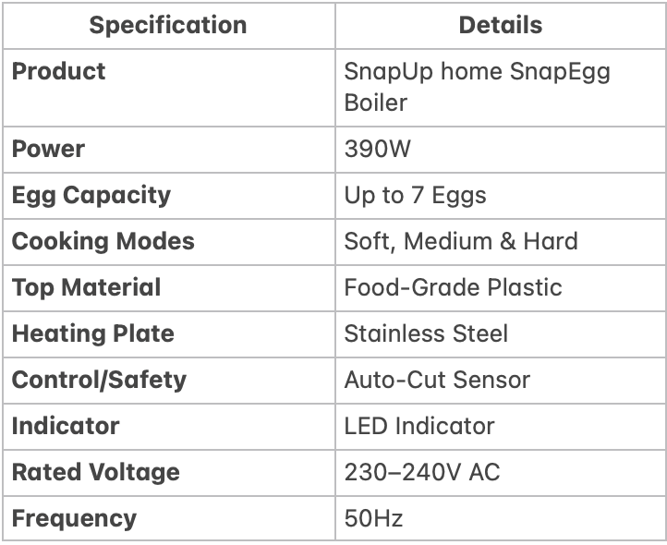Viewport: 667px width, 545px height.
Task: Click the Stainless Steel value
Action: click(426, 333)
